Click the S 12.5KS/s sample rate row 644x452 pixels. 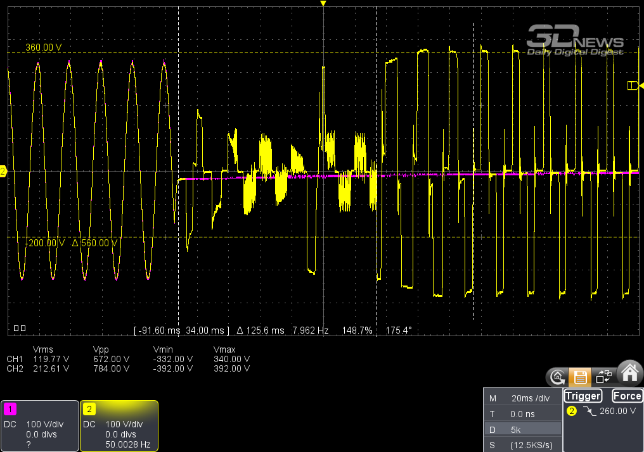click(x=522, y=445)
